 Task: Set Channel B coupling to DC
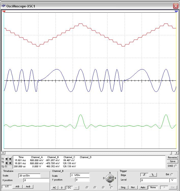pyautogui.click(x=69, y=188)
